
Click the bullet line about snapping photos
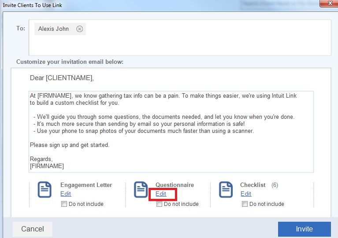tap(144, 131)
